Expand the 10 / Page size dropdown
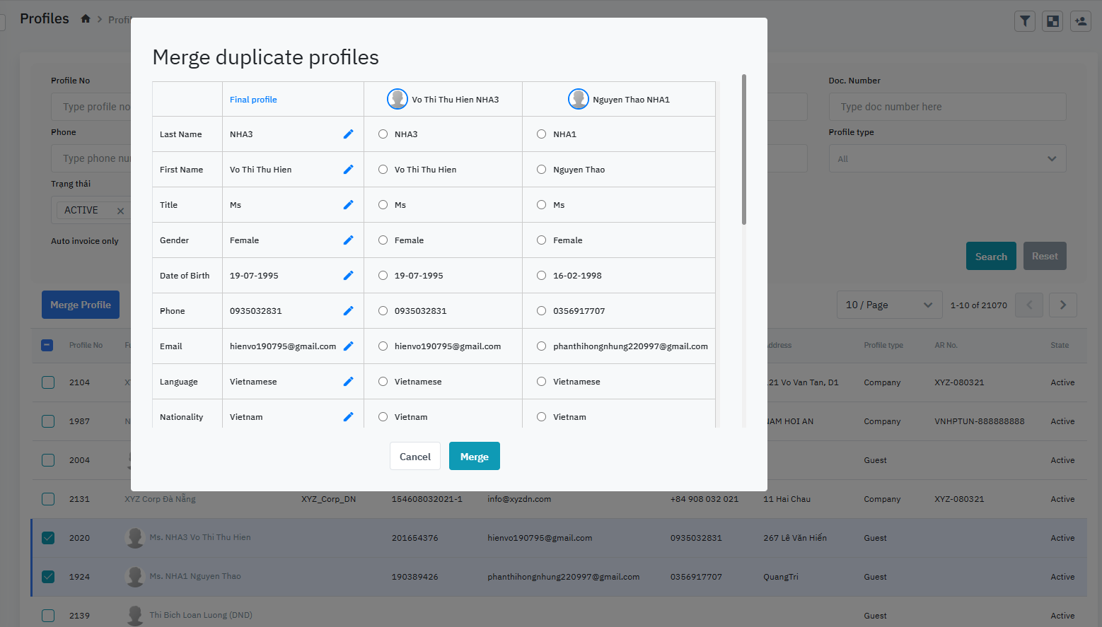The width and height of the screenshot is (1102, 627). tap(889, 305)
